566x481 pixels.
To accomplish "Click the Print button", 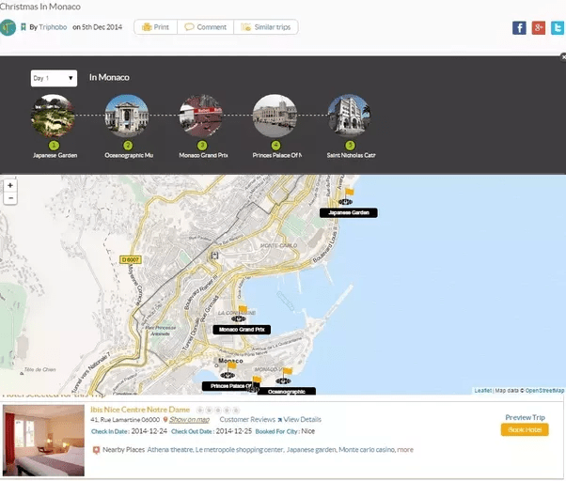I will coord(156,27).
